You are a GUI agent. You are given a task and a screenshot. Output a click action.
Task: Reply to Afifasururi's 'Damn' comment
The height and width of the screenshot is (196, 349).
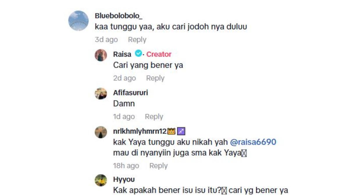coord(154,117)
